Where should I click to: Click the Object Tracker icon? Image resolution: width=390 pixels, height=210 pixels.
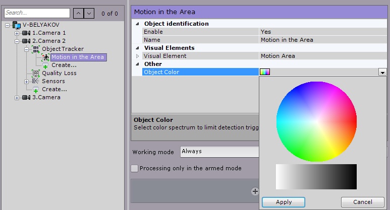36,49
